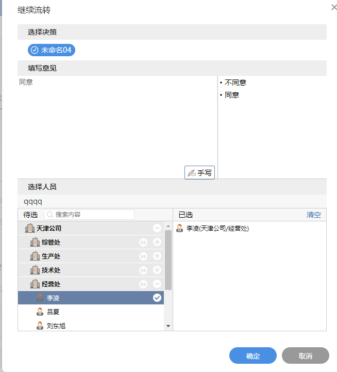Image resolution: width=337 pixels, height=372 pixels.
Task: Collapse the 天津公司 node with minus icon
Action: click(x=157, y=228)
